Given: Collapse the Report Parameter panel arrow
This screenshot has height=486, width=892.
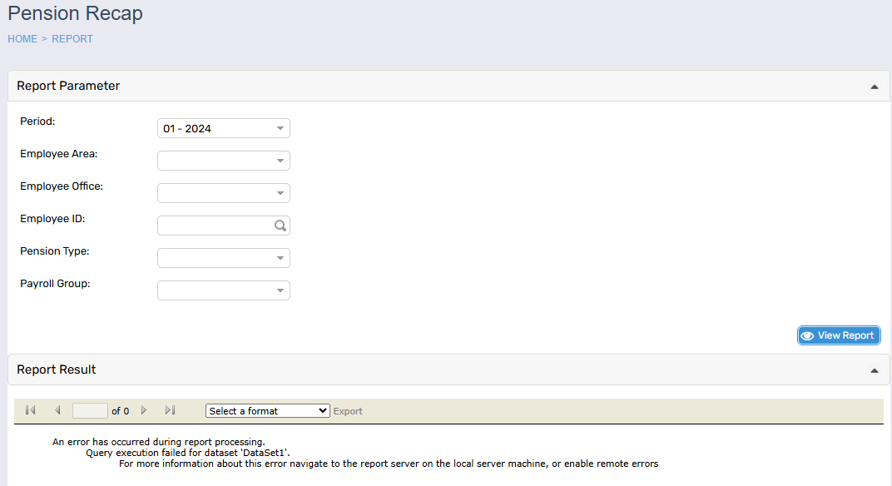Looking at the screenshot, I should click(874, 87).
